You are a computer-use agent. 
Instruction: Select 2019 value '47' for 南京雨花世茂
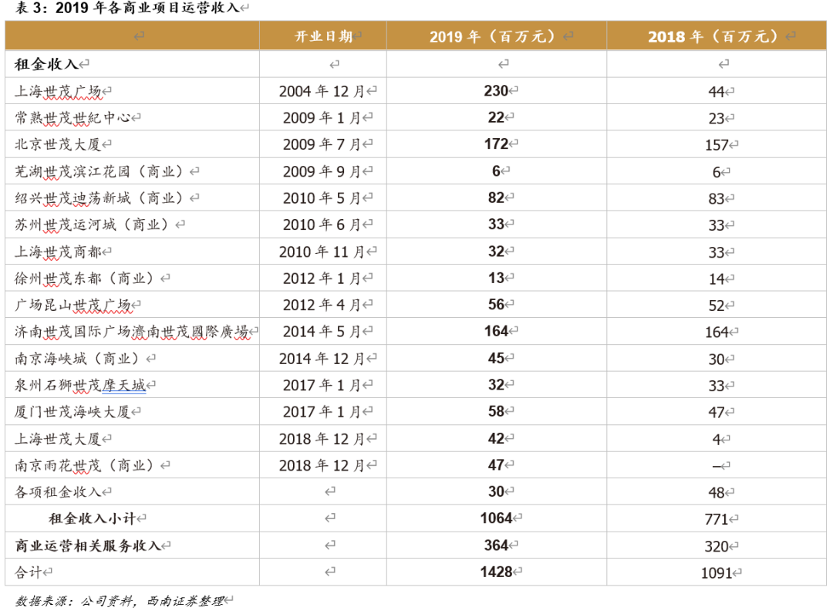coord(496,465)
